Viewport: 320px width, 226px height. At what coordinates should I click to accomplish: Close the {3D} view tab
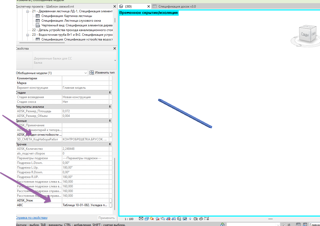(x=149, y=6)
